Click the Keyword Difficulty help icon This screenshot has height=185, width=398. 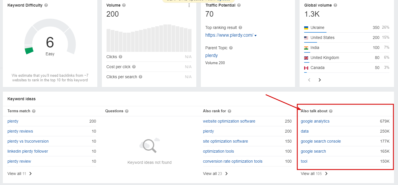(46, 5)
